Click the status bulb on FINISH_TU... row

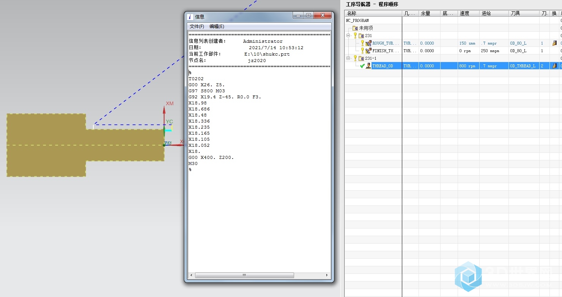click(362, 51)
